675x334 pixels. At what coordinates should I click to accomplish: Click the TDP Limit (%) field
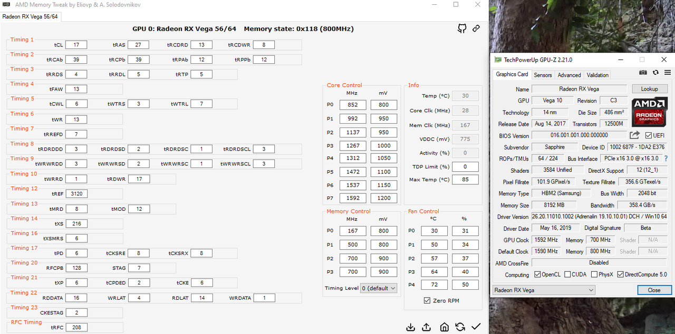[x=465, y=167]
